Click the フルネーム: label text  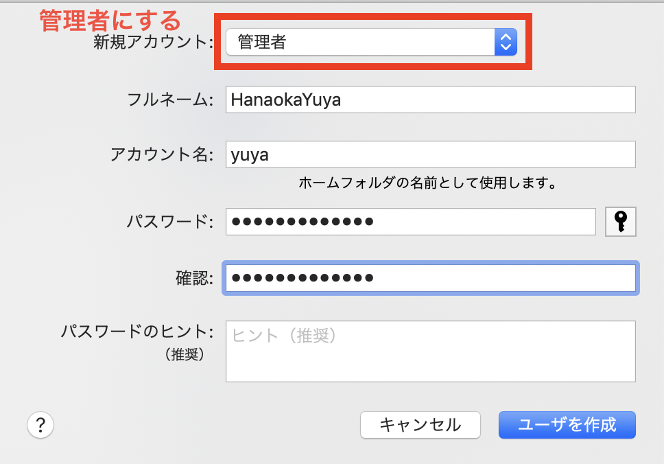click(x=170, y=100)
